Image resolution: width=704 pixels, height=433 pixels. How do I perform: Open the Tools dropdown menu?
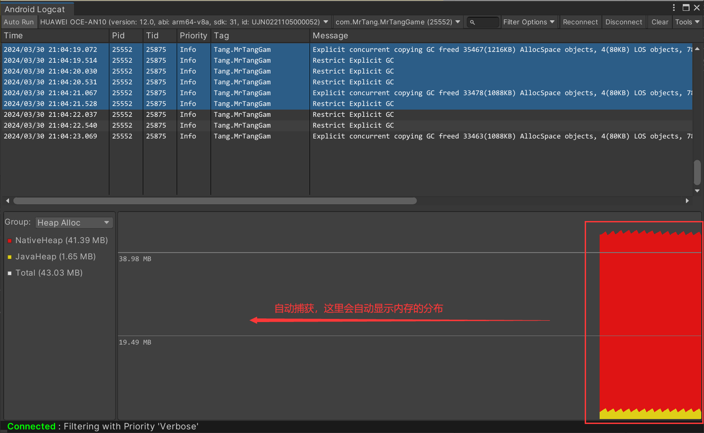(687, 22)
